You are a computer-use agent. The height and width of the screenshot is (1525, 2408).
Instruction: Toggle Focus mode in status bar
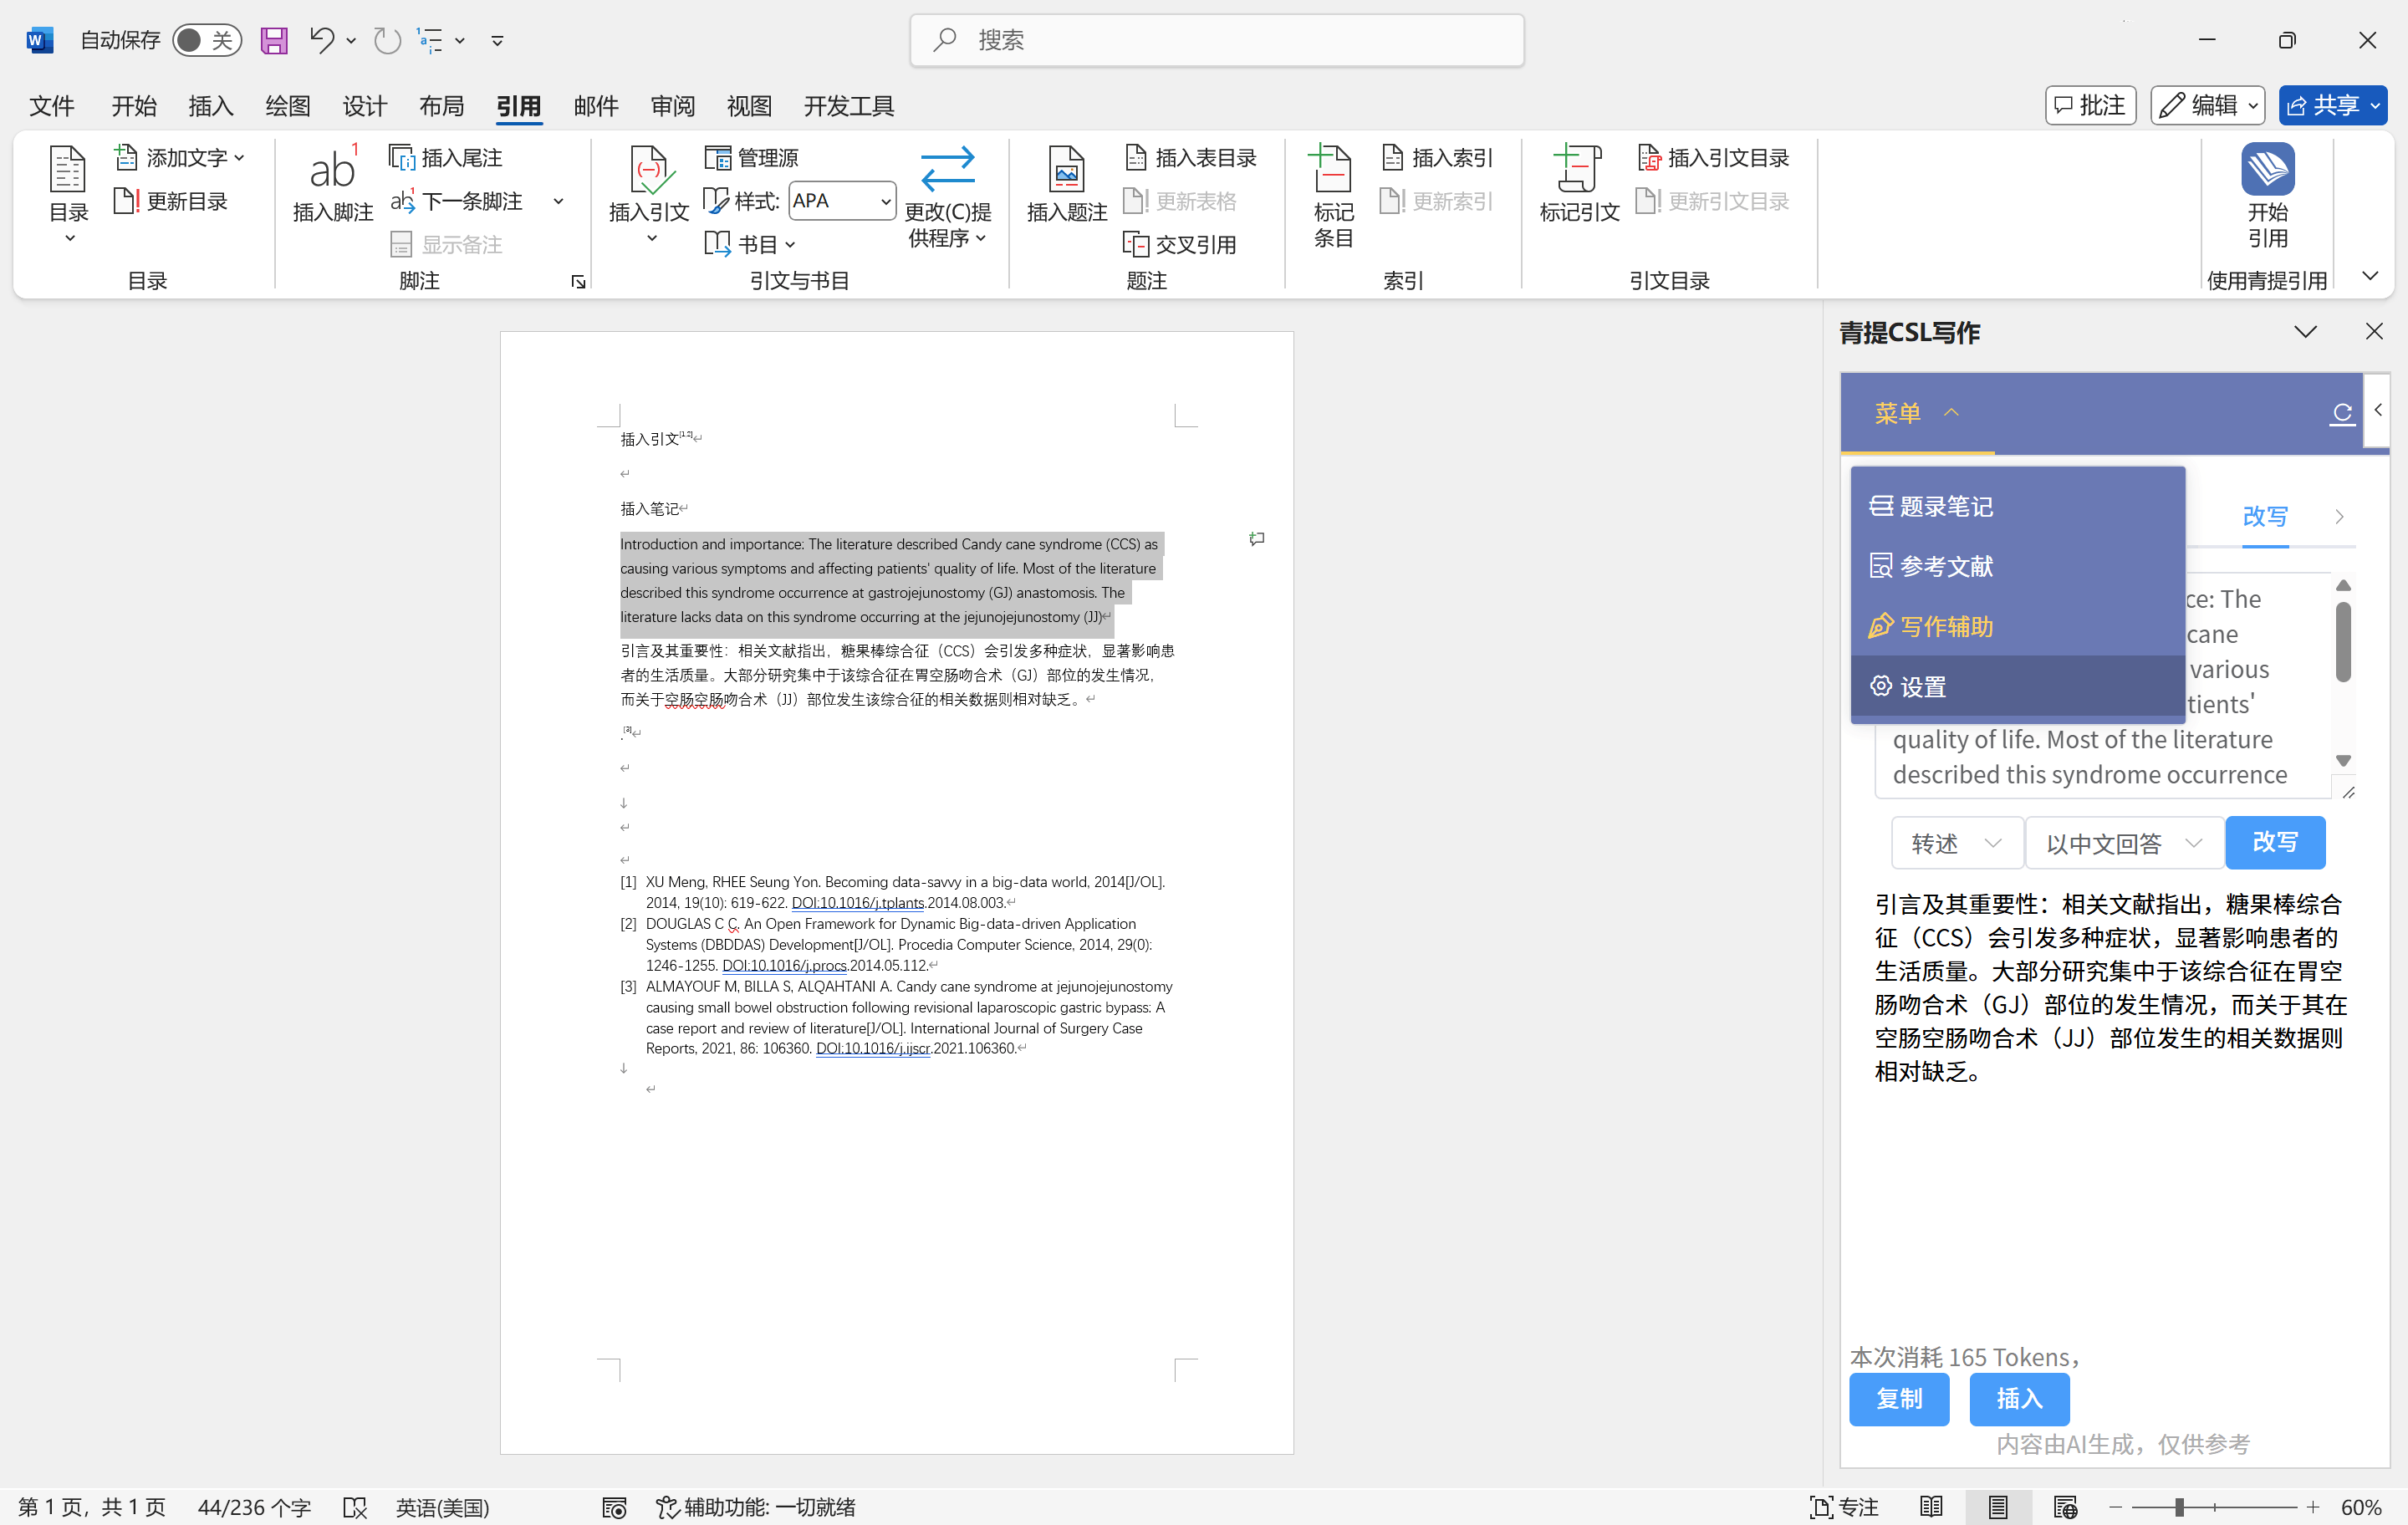tap(1843, 1506)
